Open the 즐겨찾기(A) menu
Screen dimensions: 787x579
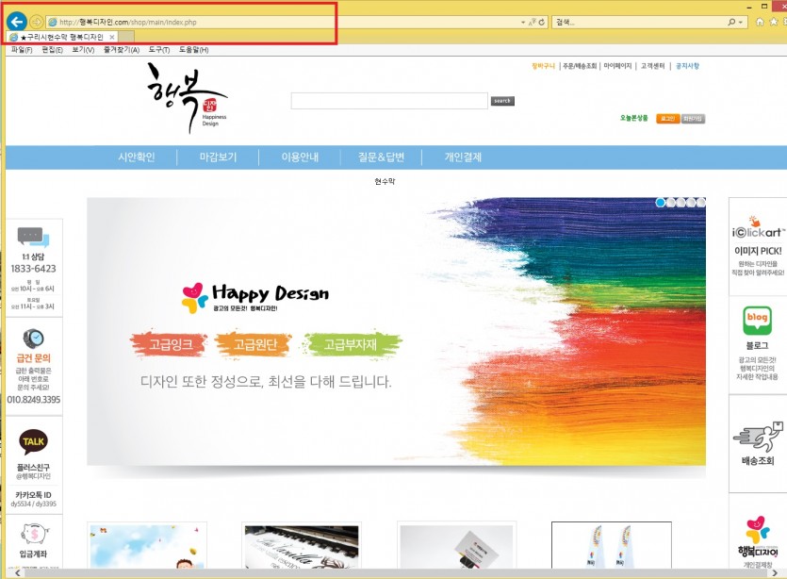[x=121, y=49]
